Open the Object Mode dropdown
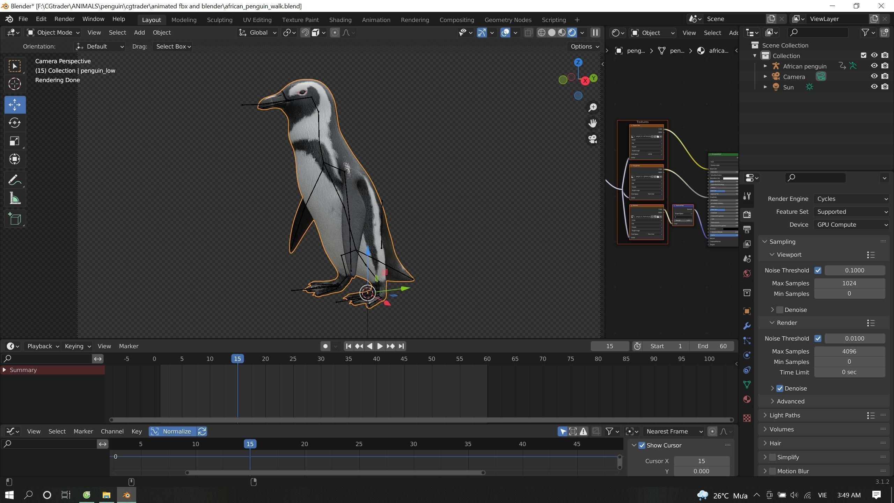The width and height of the screenshot is (894, 503). (x=53, y=32)
